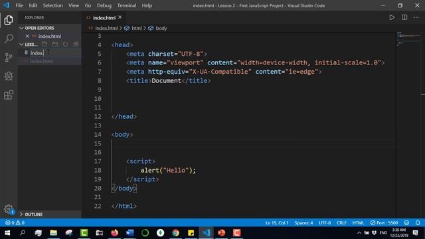The width and height of the screenshot is (425, 239).
Task: Click Ln 15, Col 1 in status bar
Action: pyautogui.click(x=277, y=223)
